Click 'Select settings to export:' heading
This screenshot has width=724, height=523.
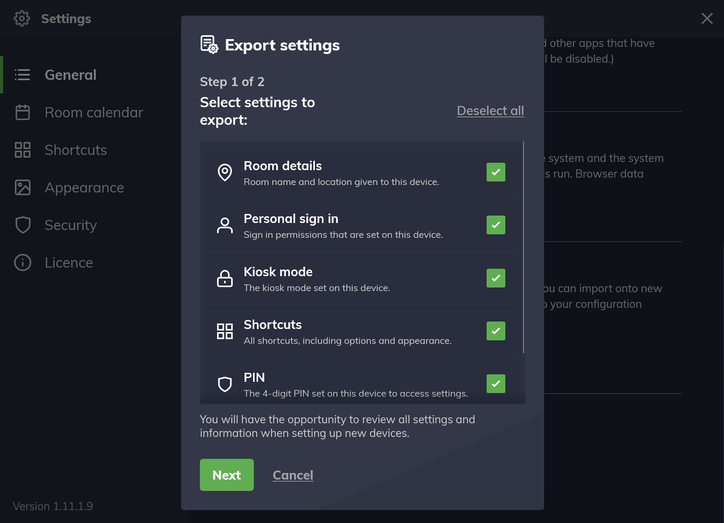(257, 111)
